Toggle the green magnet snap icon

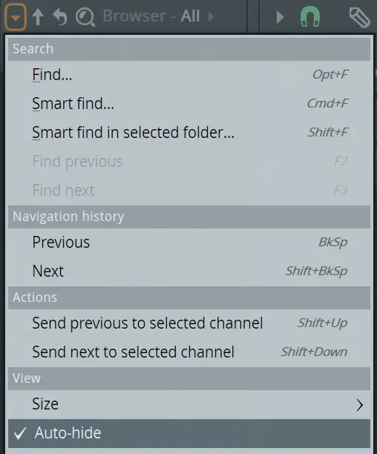pos(310,17)
